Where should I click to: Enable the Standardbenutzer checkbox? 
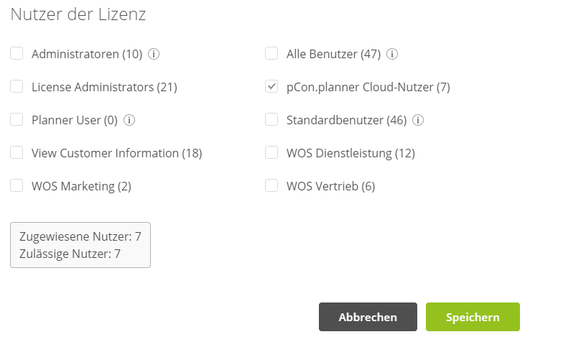coord(271,119)
